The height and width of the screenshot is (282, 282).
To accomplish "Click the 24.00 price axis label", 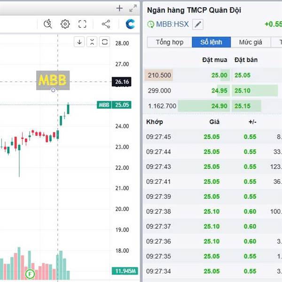I will [x=122, y=126].
